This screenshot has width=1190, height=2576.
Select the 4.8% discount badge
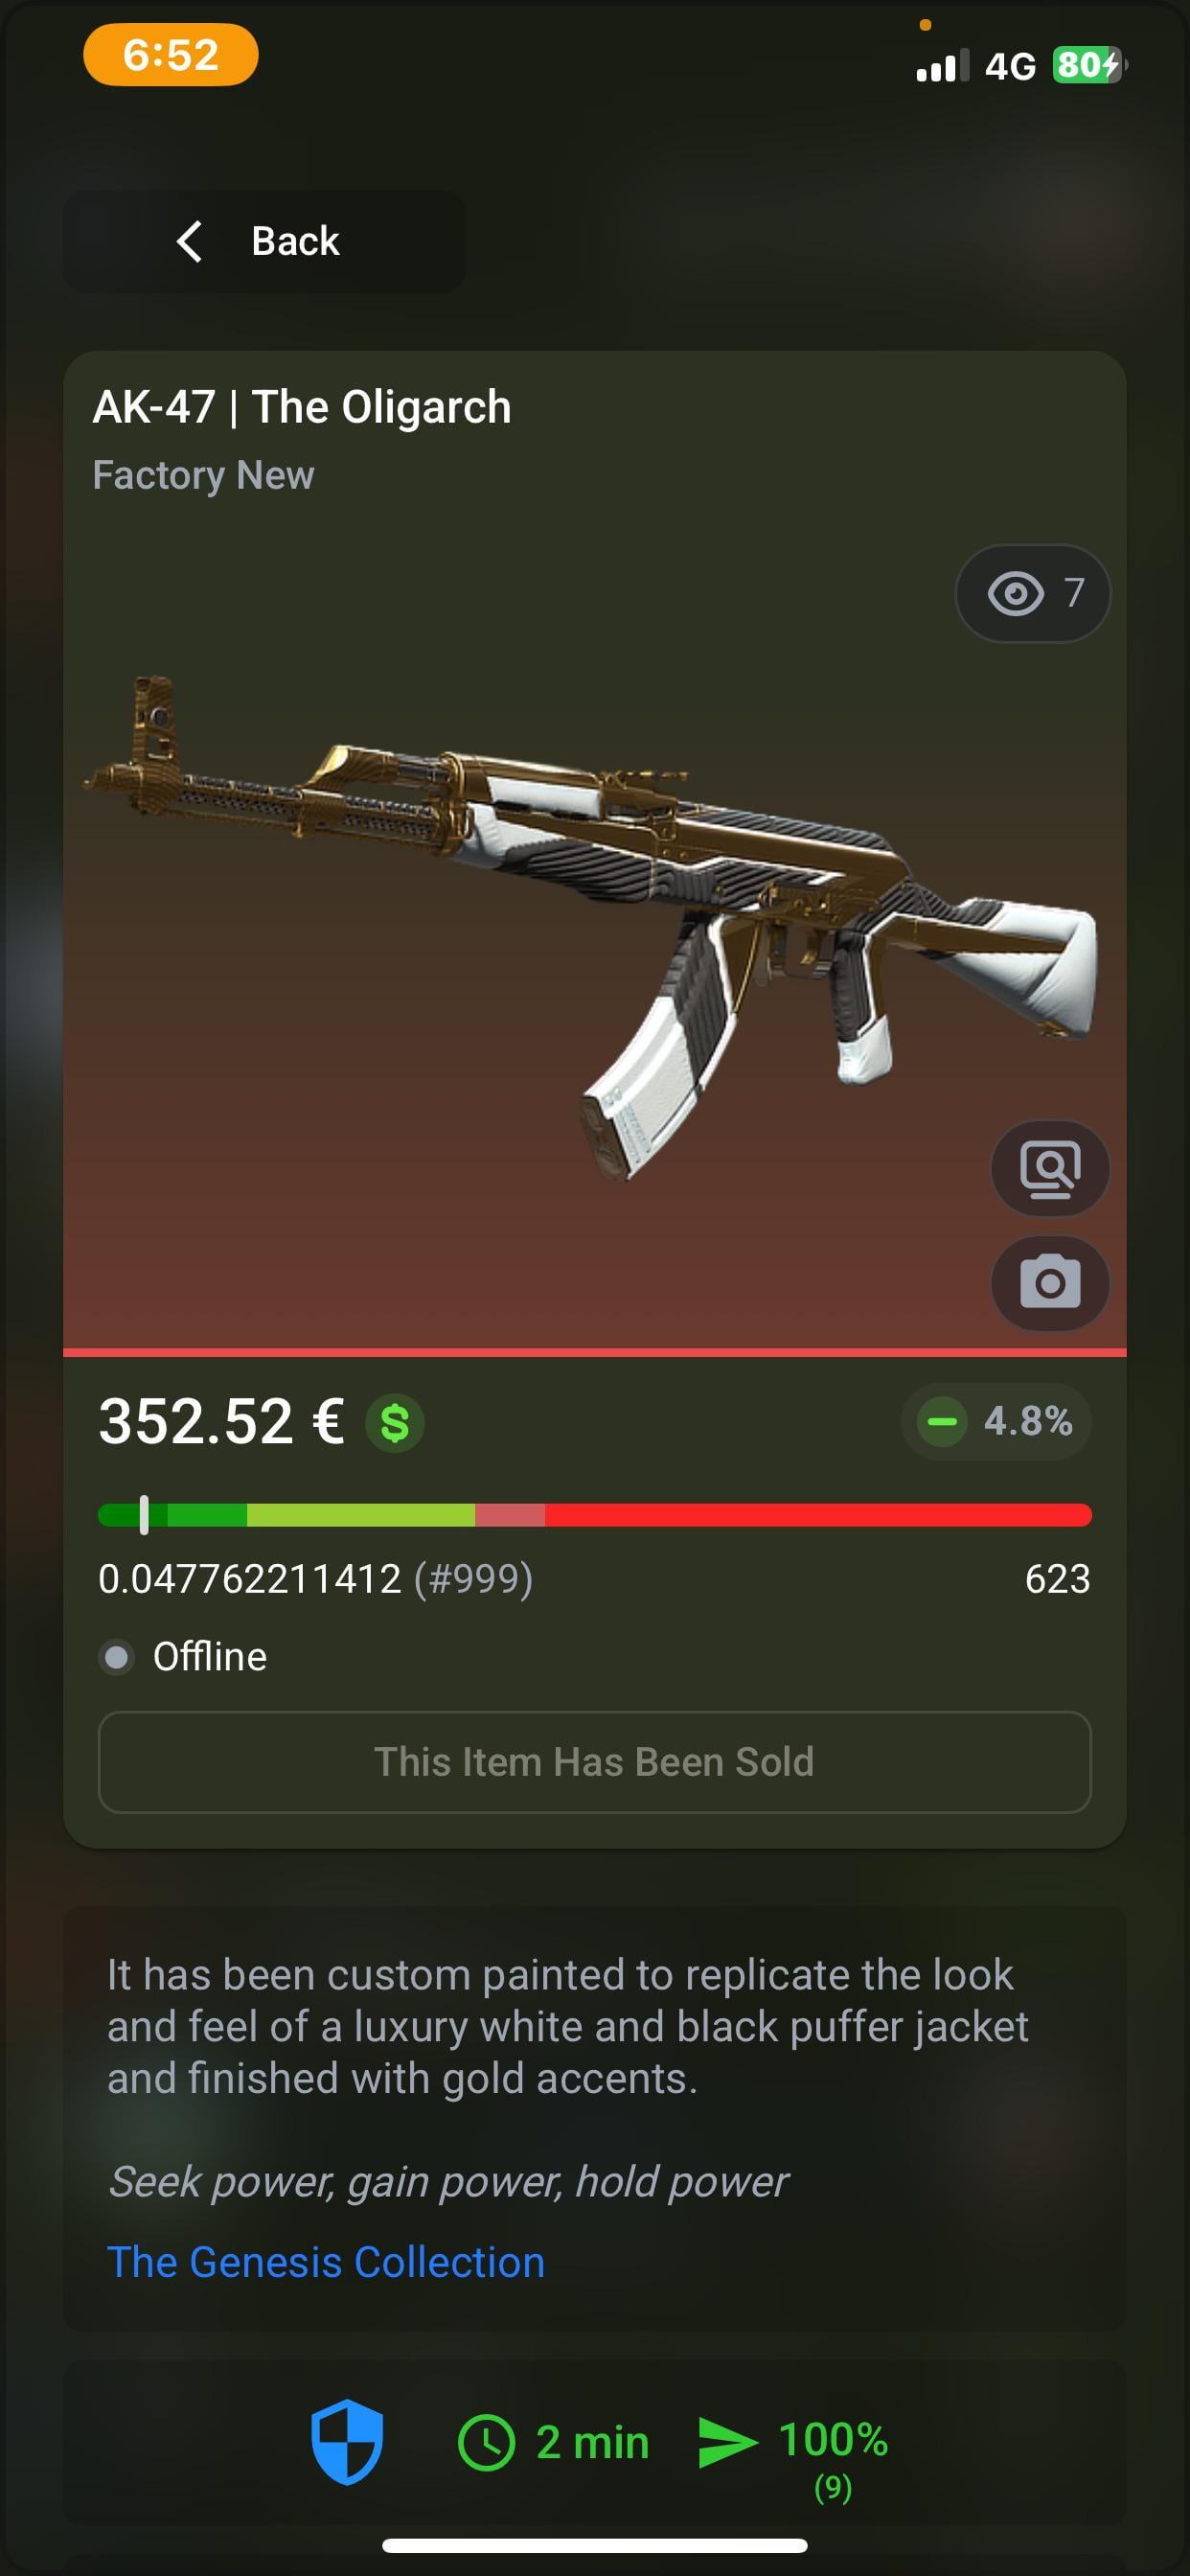[x=996, y=1421]
